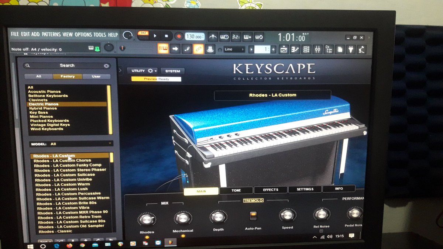The image size is (443, 249).
Task: Open the ADD menu
Action: click(x=35, y=34)
